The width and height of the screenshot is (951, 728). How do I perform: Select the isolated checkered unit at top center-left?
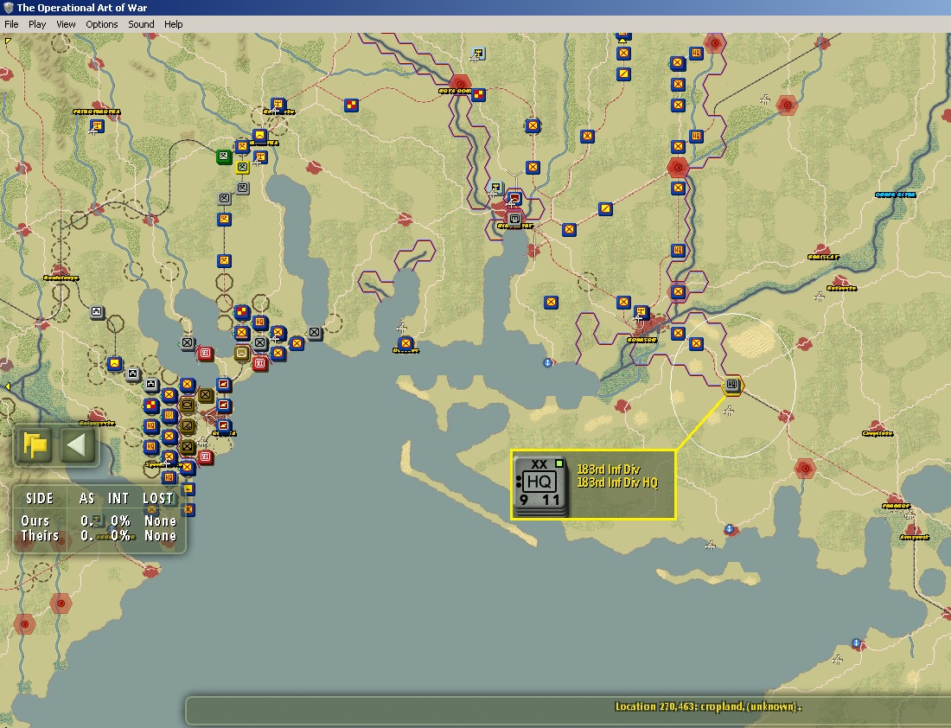[351, 105]
